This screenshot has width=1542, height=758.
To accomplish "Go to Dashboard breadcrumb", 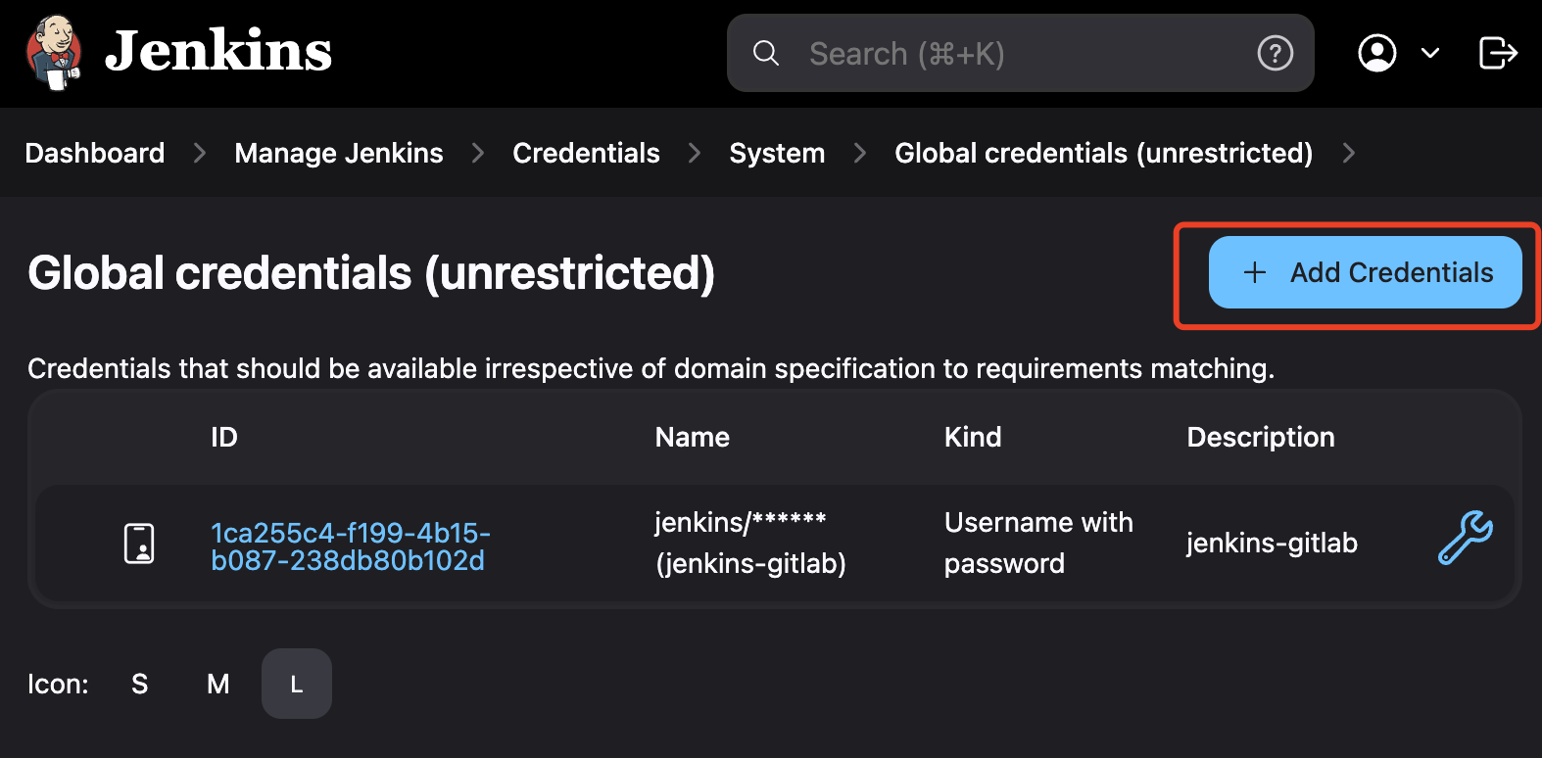I will click(95, 153).
